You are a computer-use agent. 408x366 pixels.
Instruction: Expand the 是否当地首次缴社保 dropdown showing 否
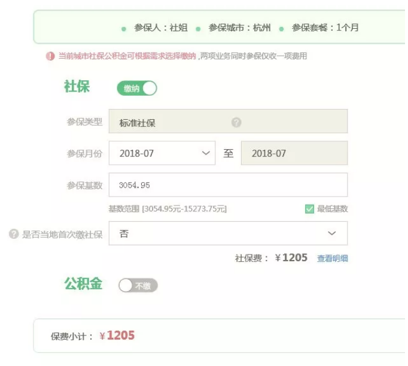click(227, 234)
